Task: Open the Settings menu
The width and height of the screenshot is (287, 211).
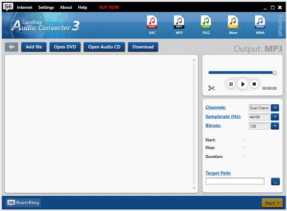Action: click(46, 7)
